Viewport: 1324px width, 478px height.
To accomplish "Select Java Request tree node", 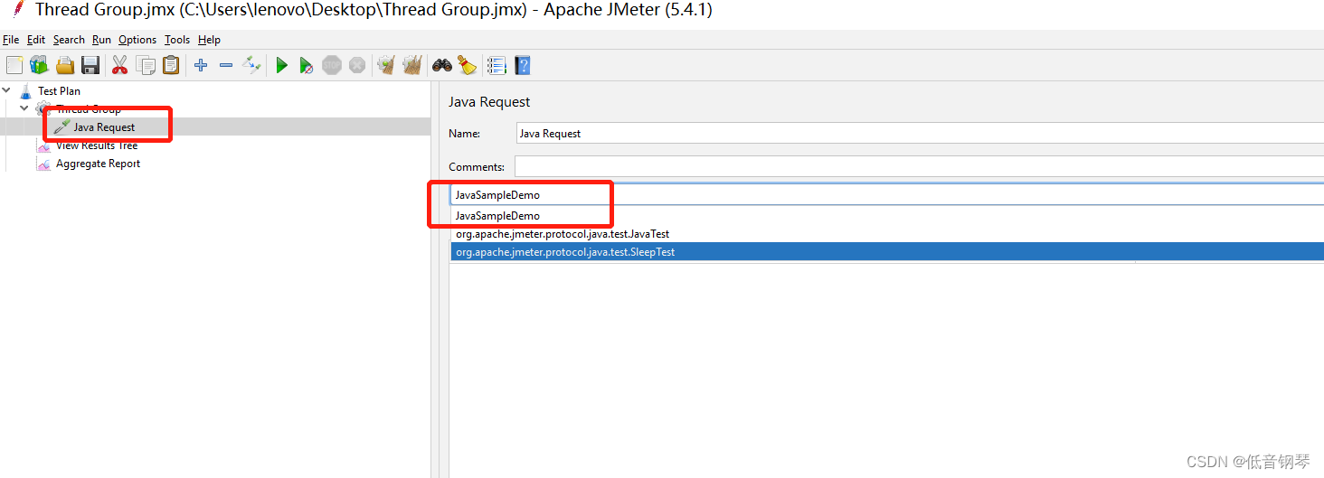I will click(104, 127).
